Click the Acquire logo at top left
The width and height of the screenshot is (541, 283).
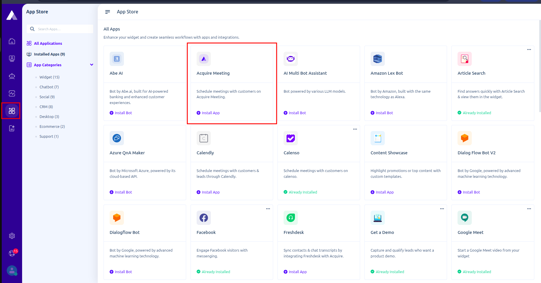pos(12,15)
